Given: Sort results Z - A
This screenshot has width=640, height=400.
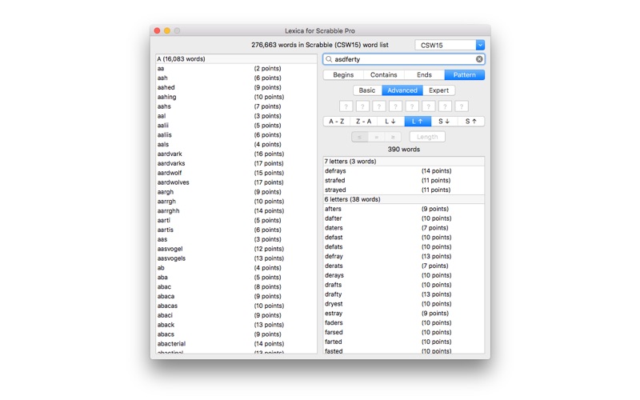Looking at the screenshot, I should (x=364, y=122).
